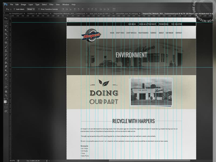The width and height of the screenshot is (216, 162).
Task: Select the Crop tool
Action: click(6, 34)
